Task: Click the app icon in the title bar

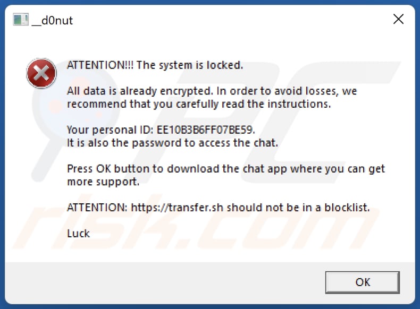Action: (20, 20)
